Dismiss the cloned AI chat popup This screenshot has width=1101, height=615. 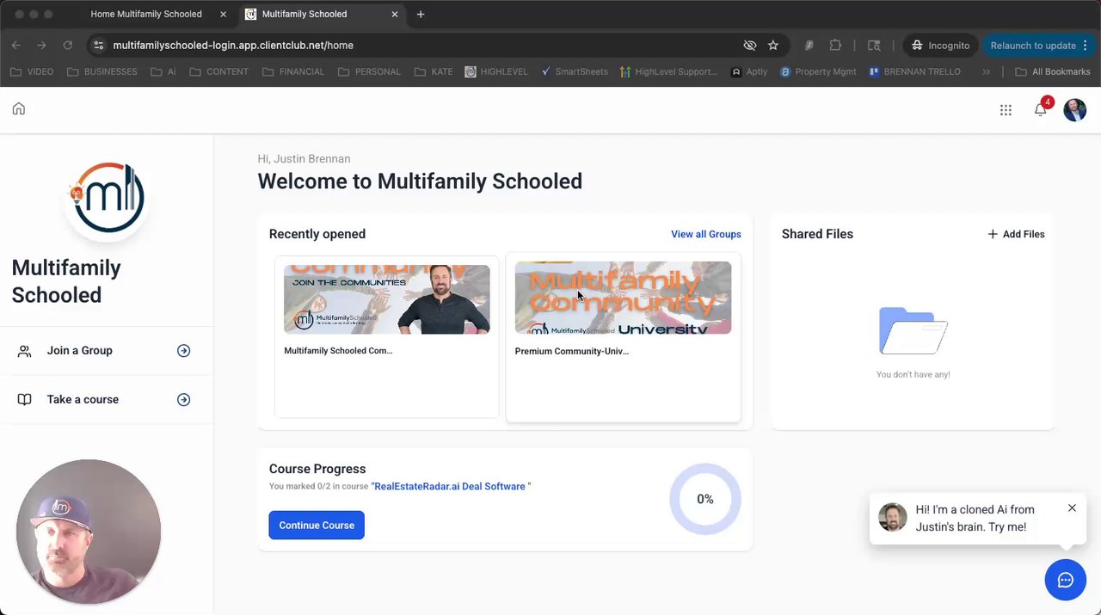[x=1072, y=508]
